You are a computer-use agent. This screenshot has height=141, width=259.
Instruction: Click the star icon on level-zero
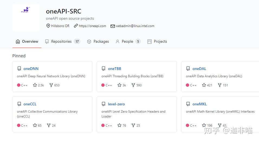(x=119, y=125)
